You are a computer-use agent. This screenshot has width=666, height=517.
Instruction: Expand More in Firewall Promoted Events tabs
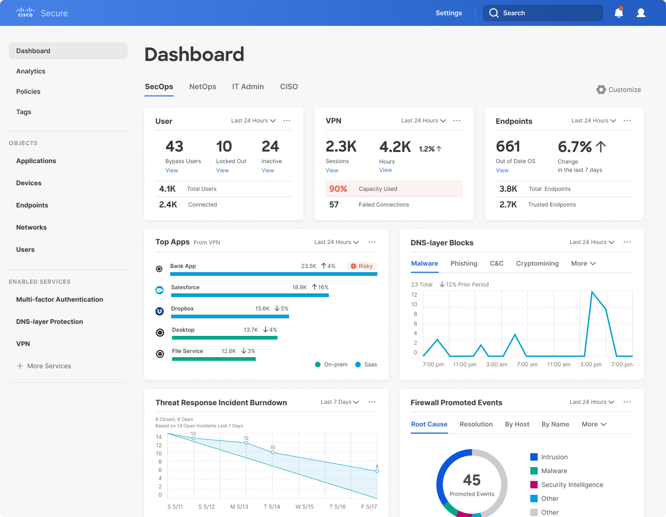[x=594, y=424]
